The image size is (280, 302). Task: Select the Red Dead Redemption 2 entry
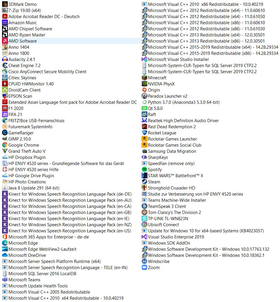tap(169, 127)
